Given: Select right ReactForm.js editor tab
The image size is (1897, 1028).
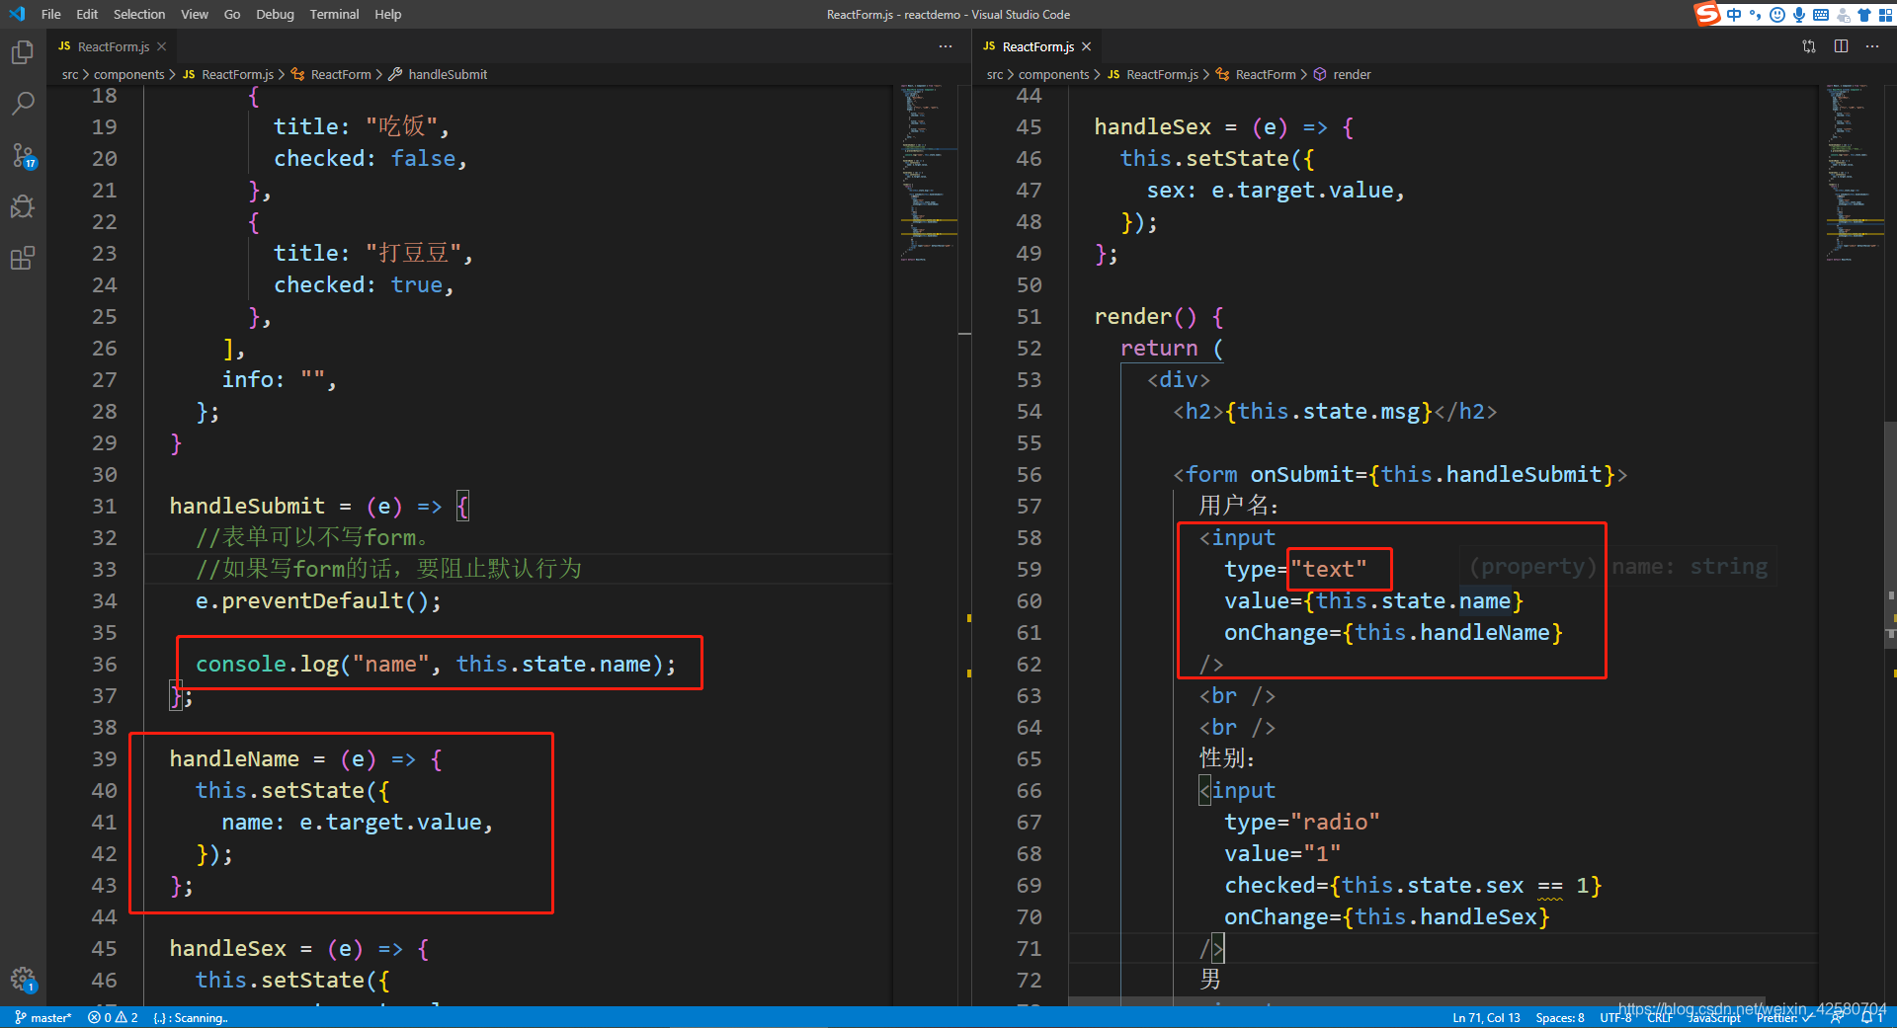Looking at the screenshot, I should click(x=1037, y=46).
